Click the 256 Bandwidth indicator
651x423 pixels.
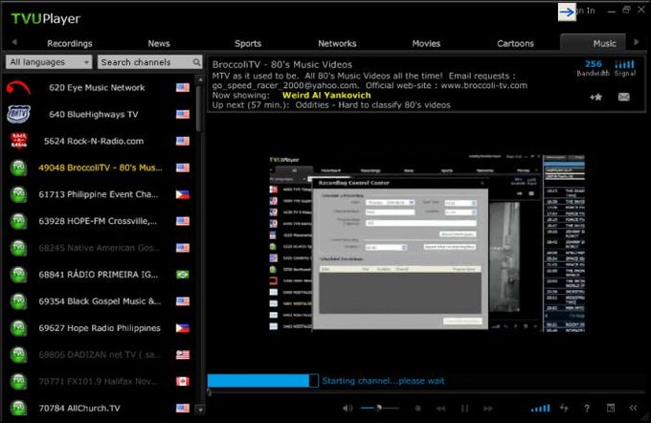(593, 68)
